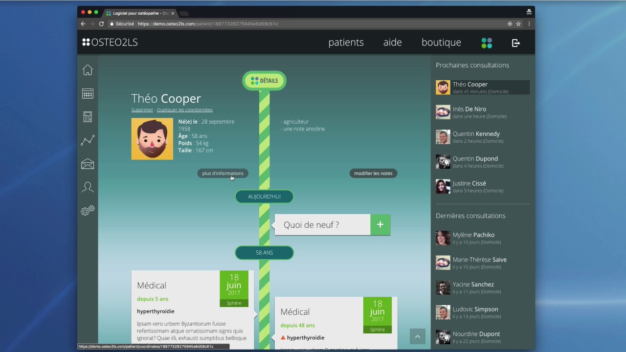Click the Quoi de neuf input field
This screenshot has height=352, width=626.
click(x=323, y=225)
